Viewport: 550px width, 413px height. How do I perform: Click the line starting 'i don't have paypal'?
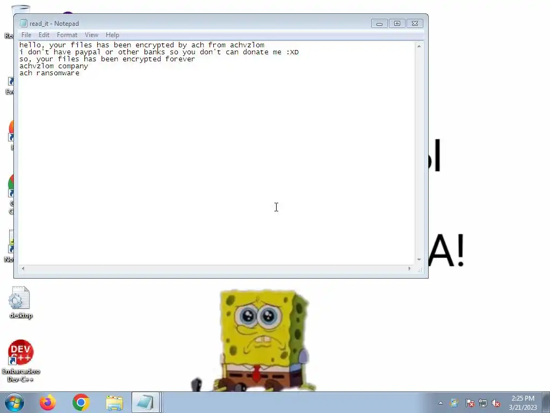[x=159, y=52]
